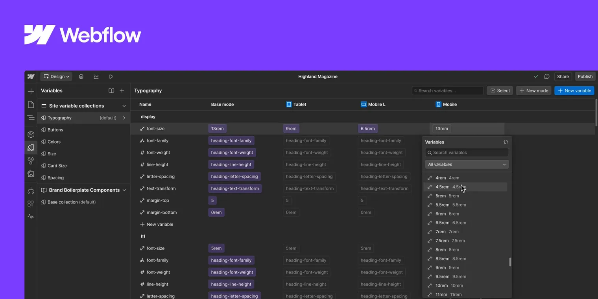Select the Buttons variable collection
The height and width of the screenshot is (299, 598).
(55, 130)
